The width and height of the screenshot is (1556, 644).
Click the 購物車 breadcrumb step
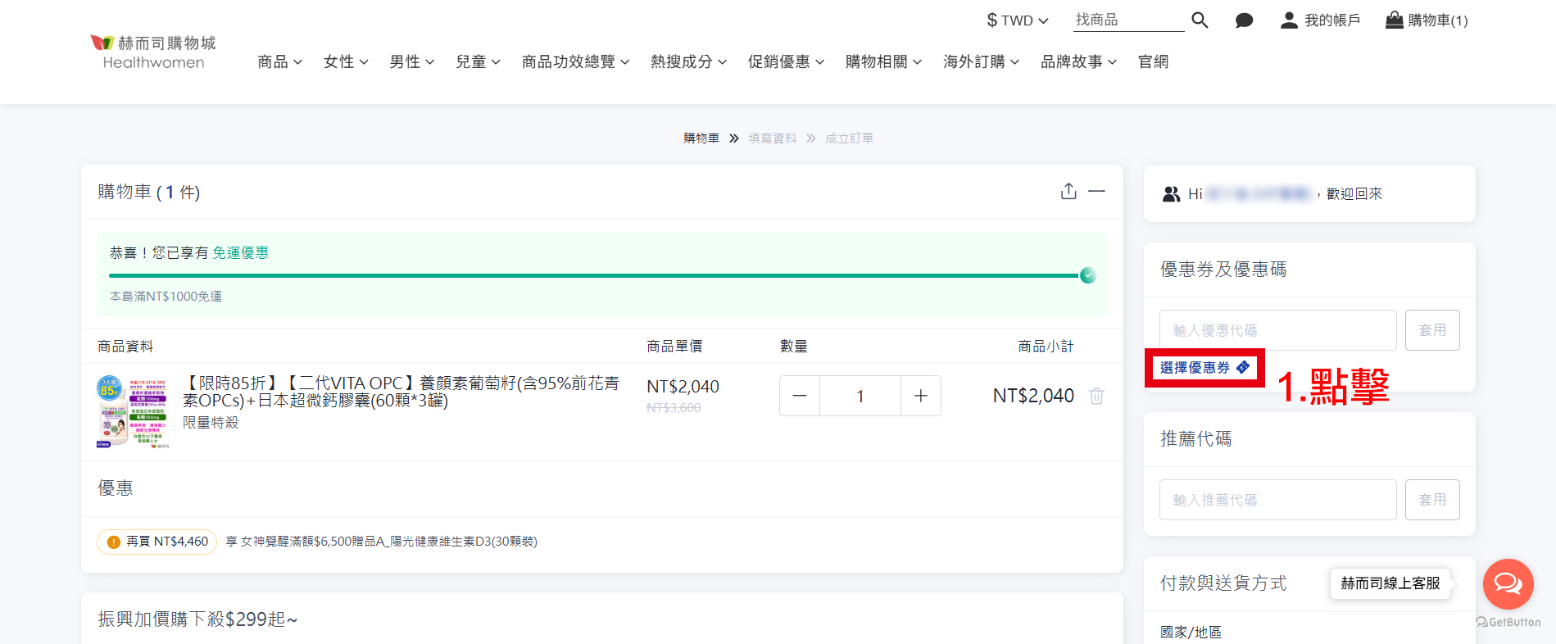[x=701, y=138]
